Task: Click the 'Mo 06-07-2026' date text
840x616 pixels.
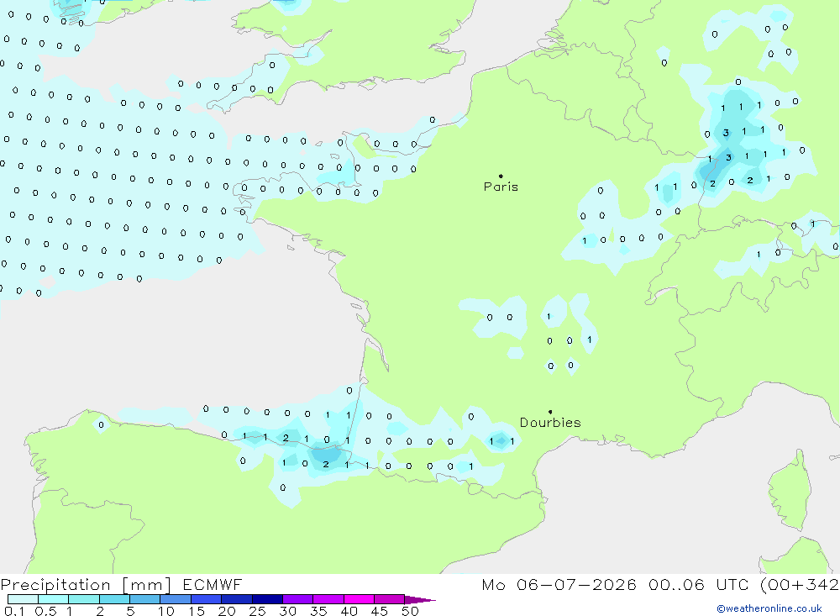Action: [x=559, y=584]
